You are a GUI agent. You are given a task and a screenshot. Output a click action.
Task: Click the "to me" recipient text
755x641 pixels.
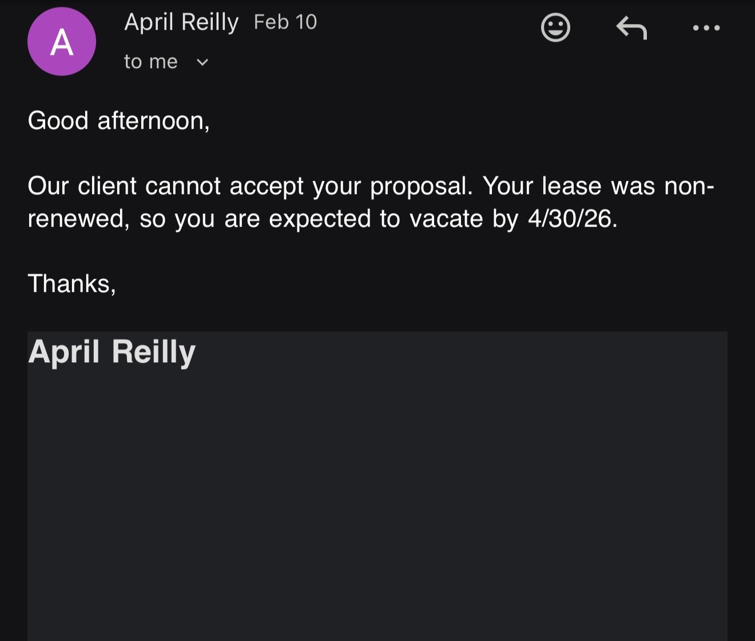pyautogui.click(x=150, y=62)
